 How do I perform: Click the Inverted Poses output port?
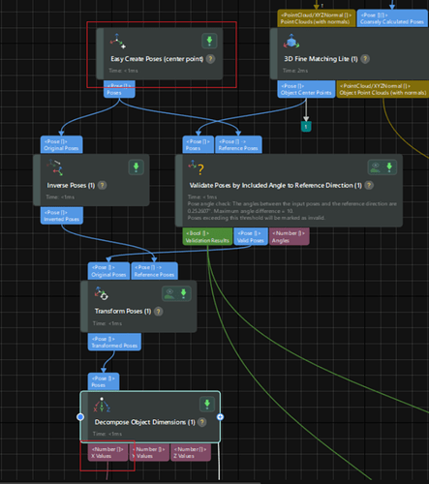click(x=62, y=216)
